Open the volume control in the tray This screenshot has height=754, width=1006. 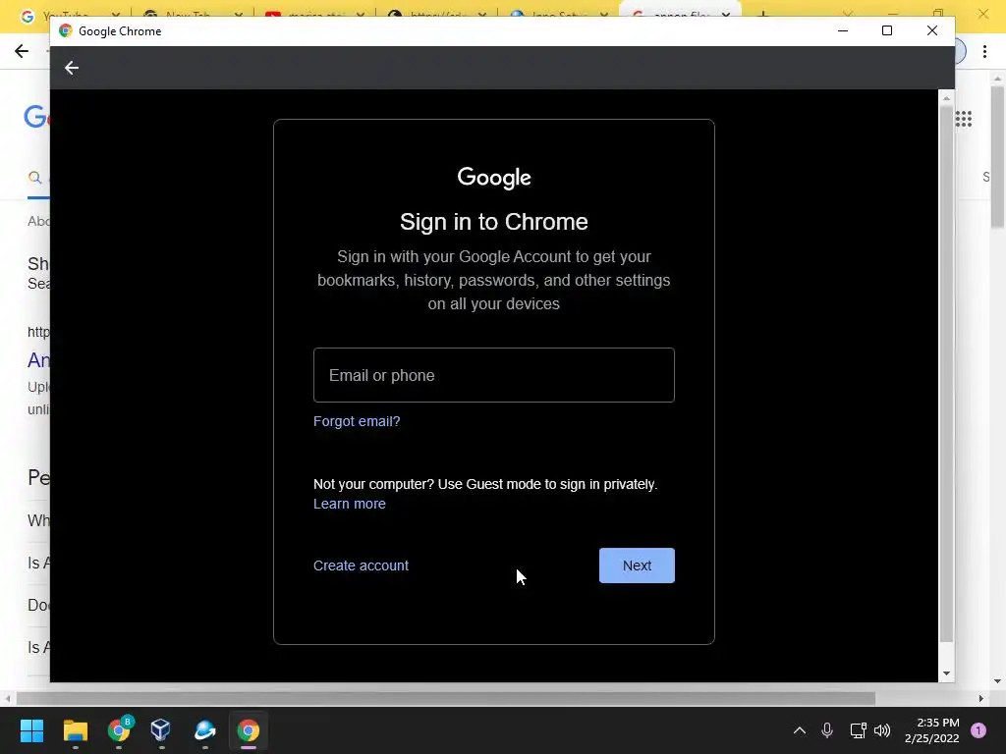(x=883, y=730)
